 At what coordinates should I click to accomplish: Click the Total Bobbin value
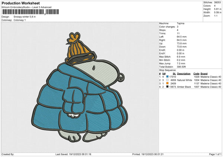tap(181, 67)
